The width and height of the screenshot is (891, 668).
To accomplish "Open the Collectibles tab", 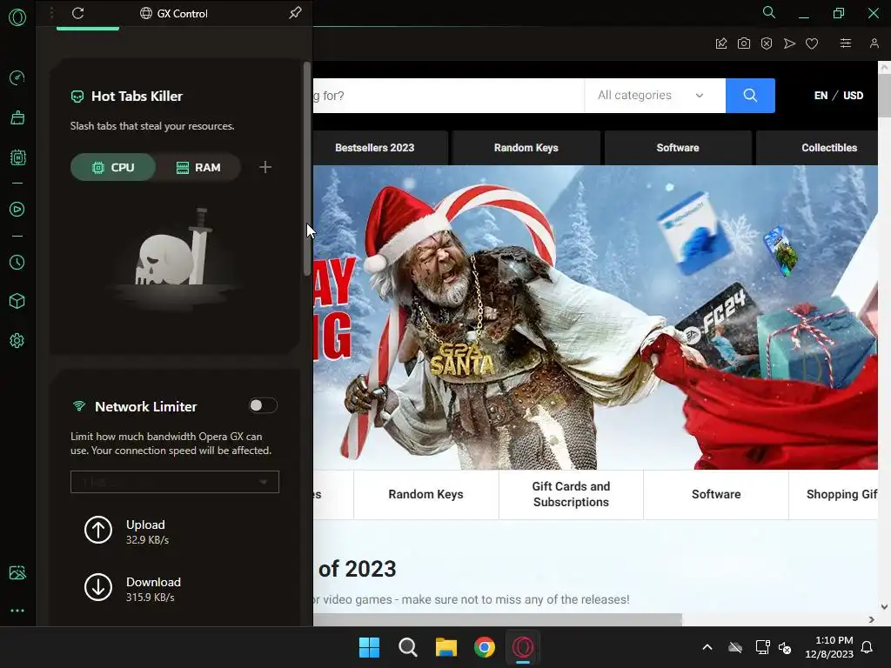I will (x=818, y=148).
